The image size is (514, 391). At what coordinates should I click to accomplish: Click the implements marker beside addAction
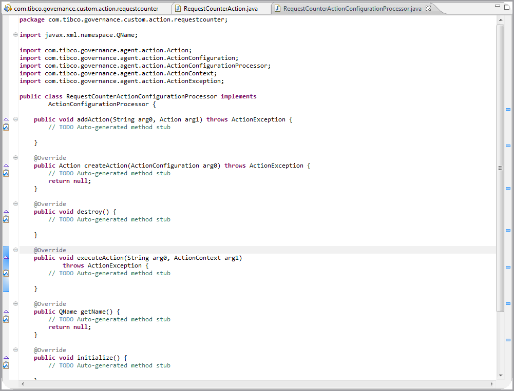[x=6, y=119]
